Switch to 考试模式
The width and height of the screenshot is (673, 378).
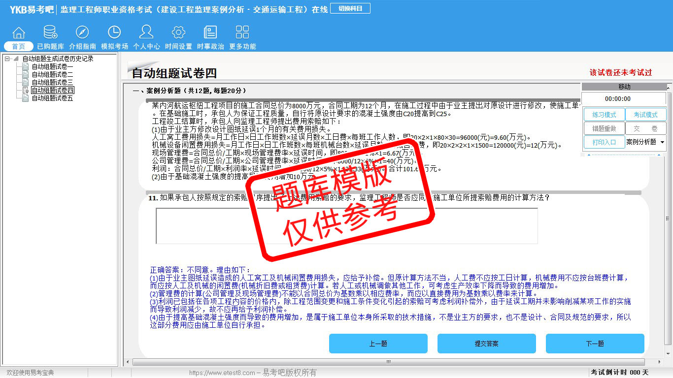point(645,115)
